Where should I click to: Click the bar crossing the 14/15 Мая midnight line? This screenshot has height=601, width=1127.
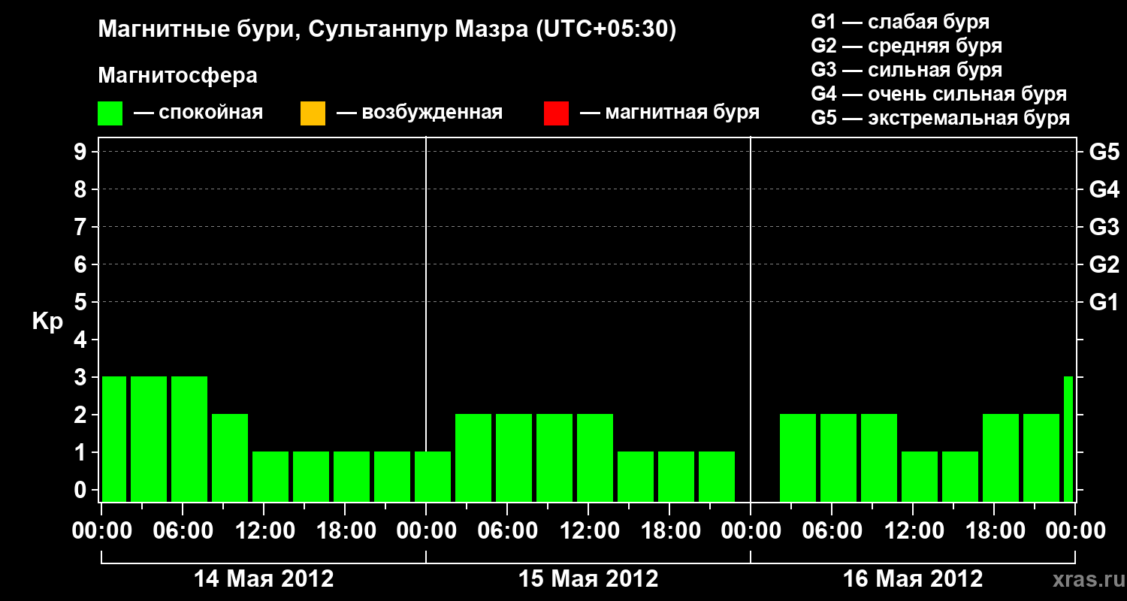[x=433, y=476]
